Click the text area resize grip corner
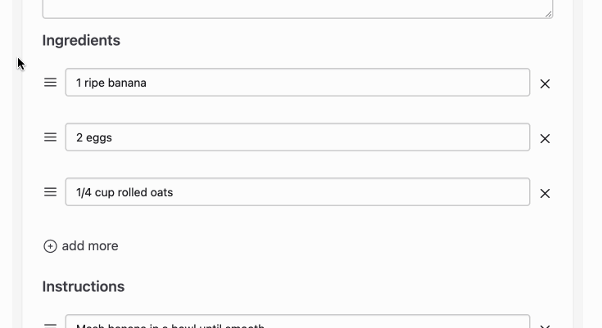This screenshot has width=602, height=328. [549, 14]
